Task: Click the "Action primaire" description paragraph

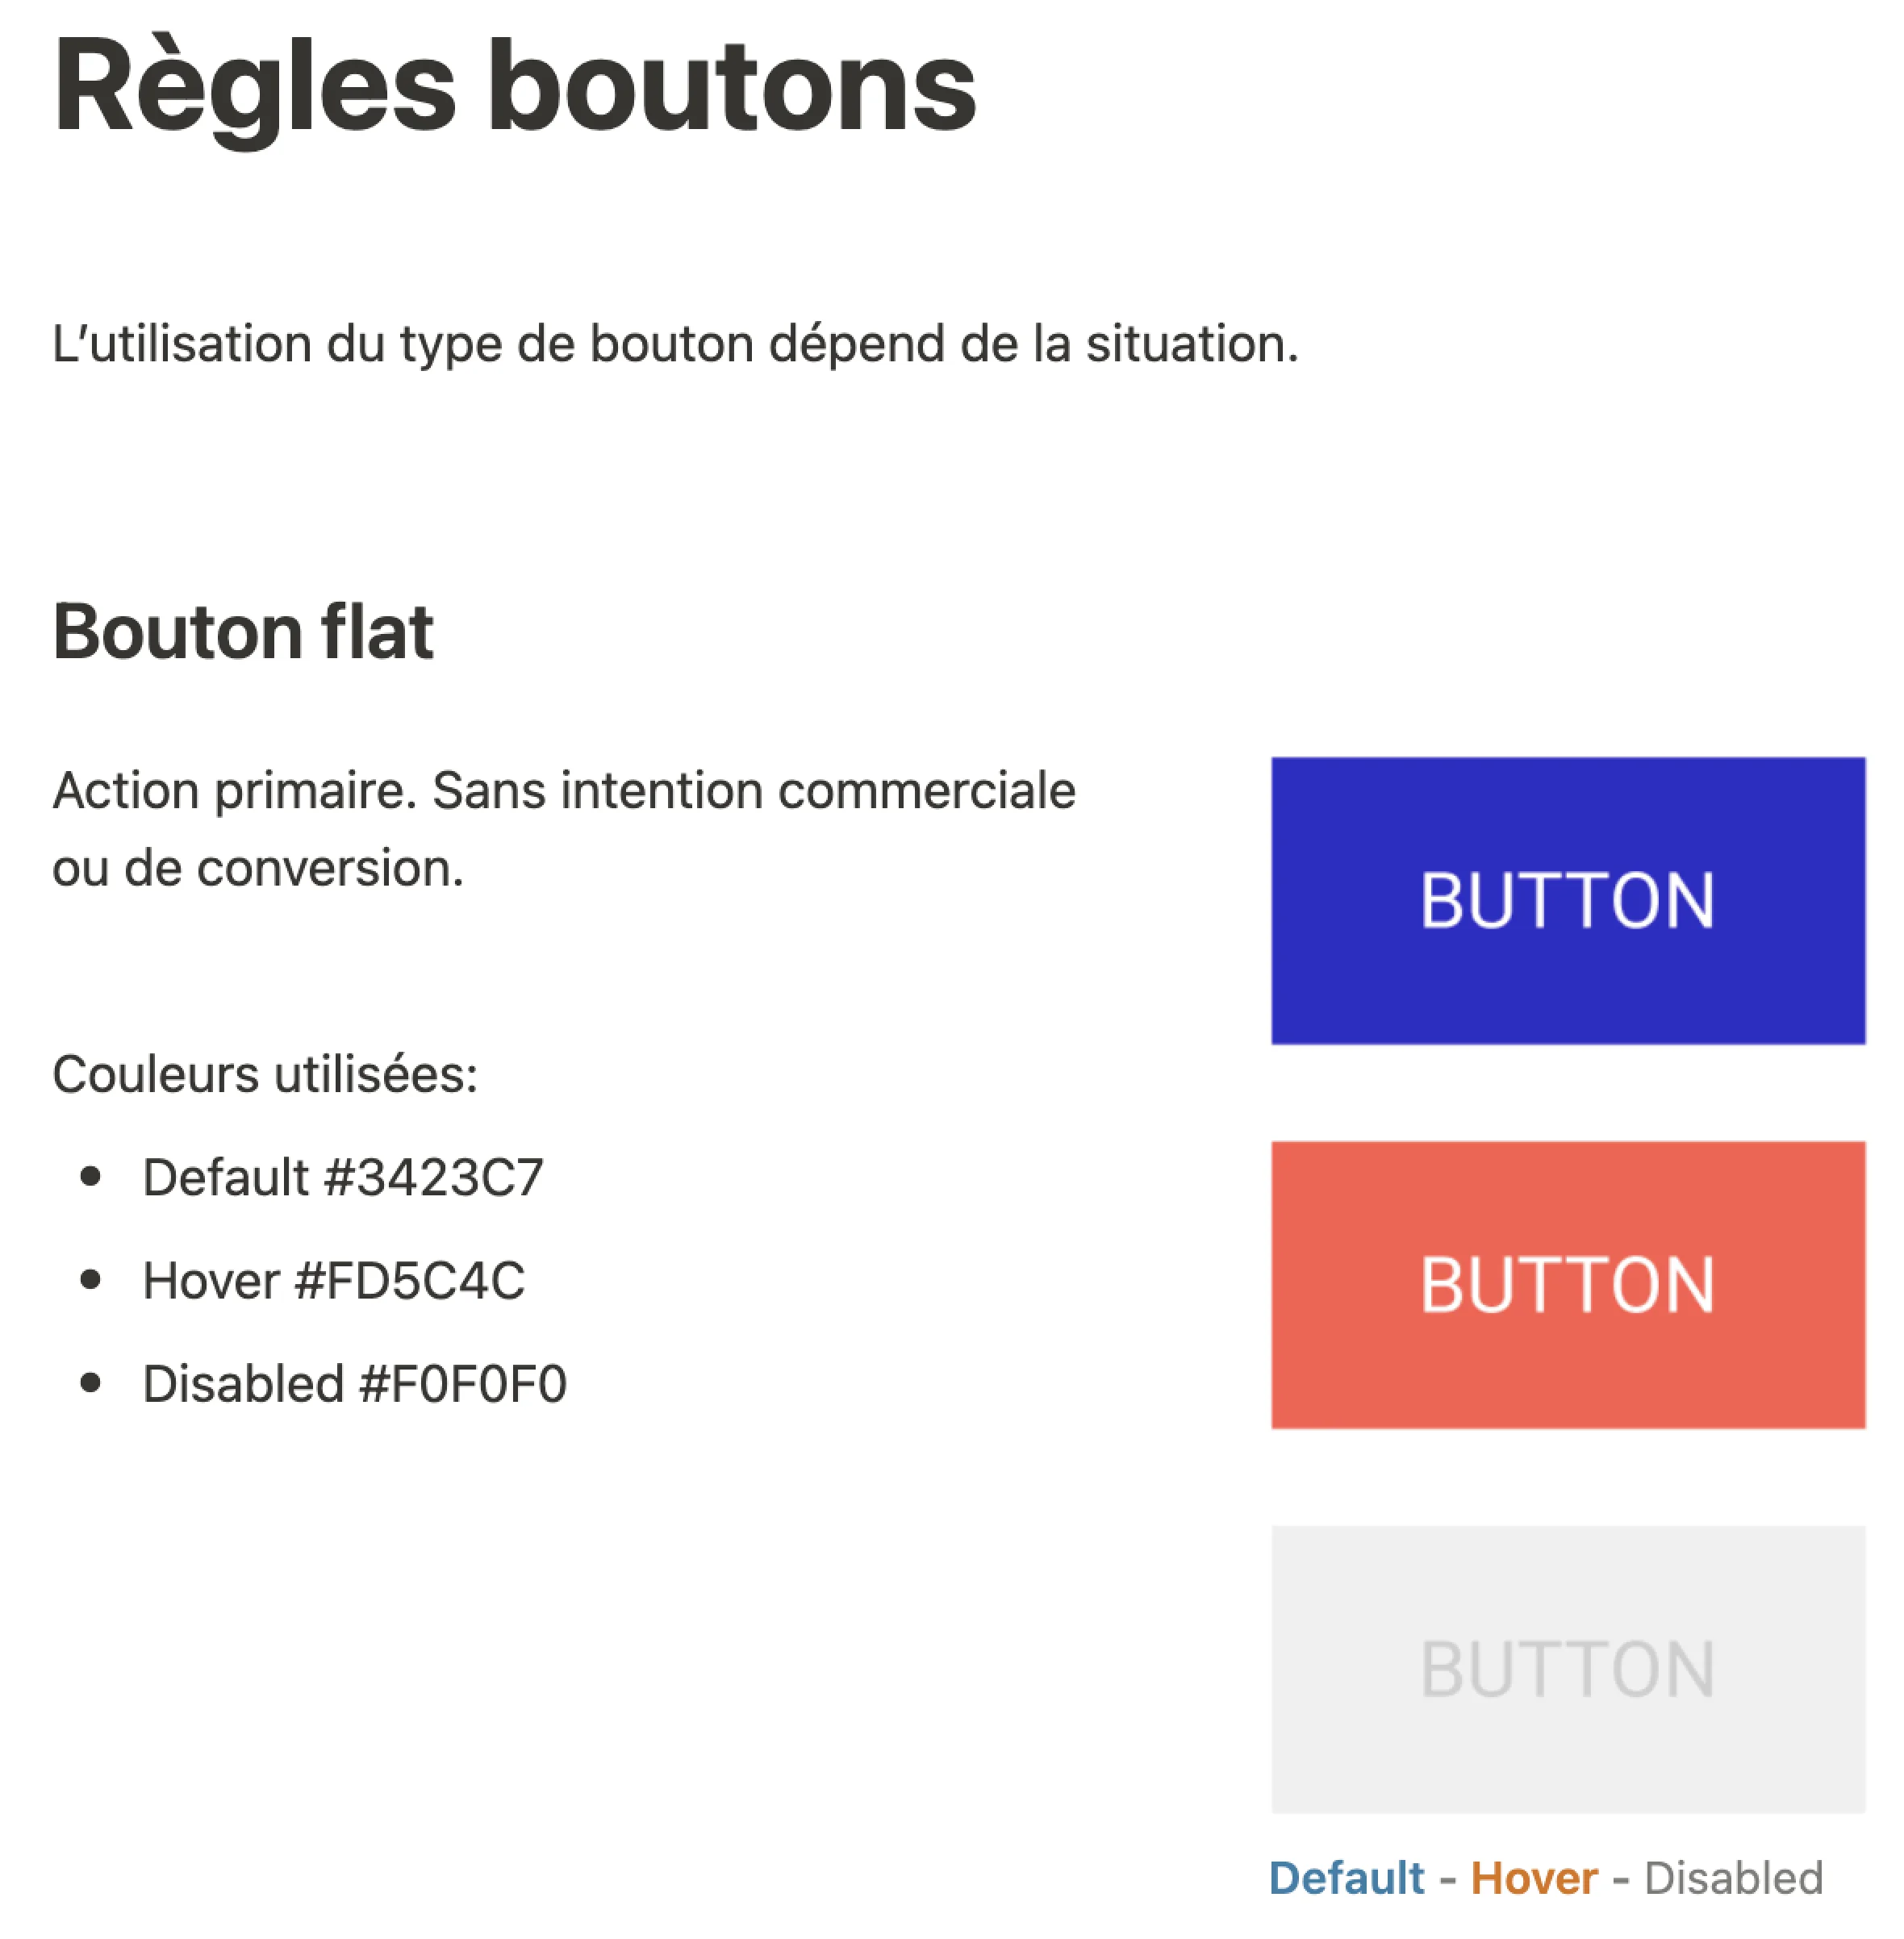Action: click(564, 828)
